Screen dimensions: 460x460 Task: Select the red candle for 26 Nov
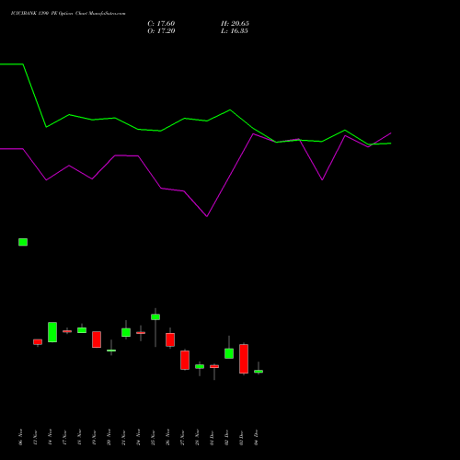coord(170,339)
